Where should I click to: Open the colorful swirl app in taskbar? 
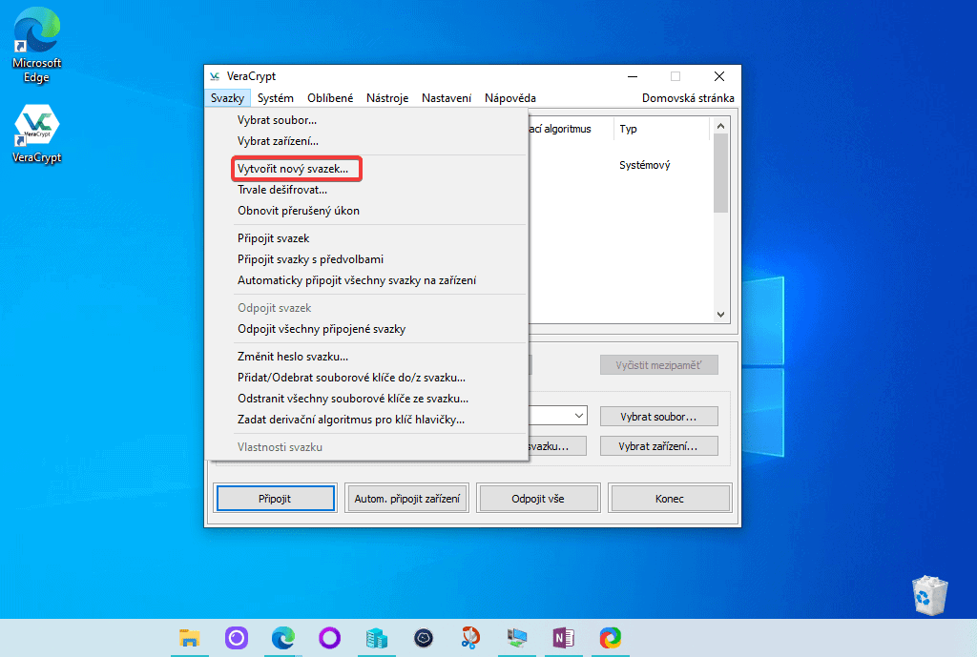[x=610, y=638]
